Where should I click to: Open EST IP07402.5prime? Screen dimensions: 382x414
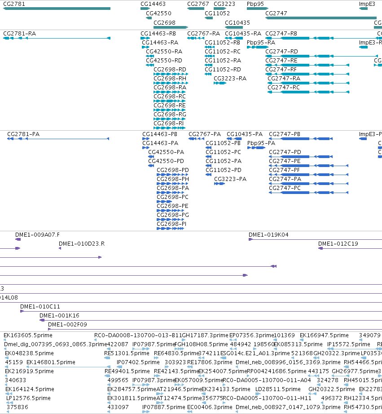[x=138, y=362]
